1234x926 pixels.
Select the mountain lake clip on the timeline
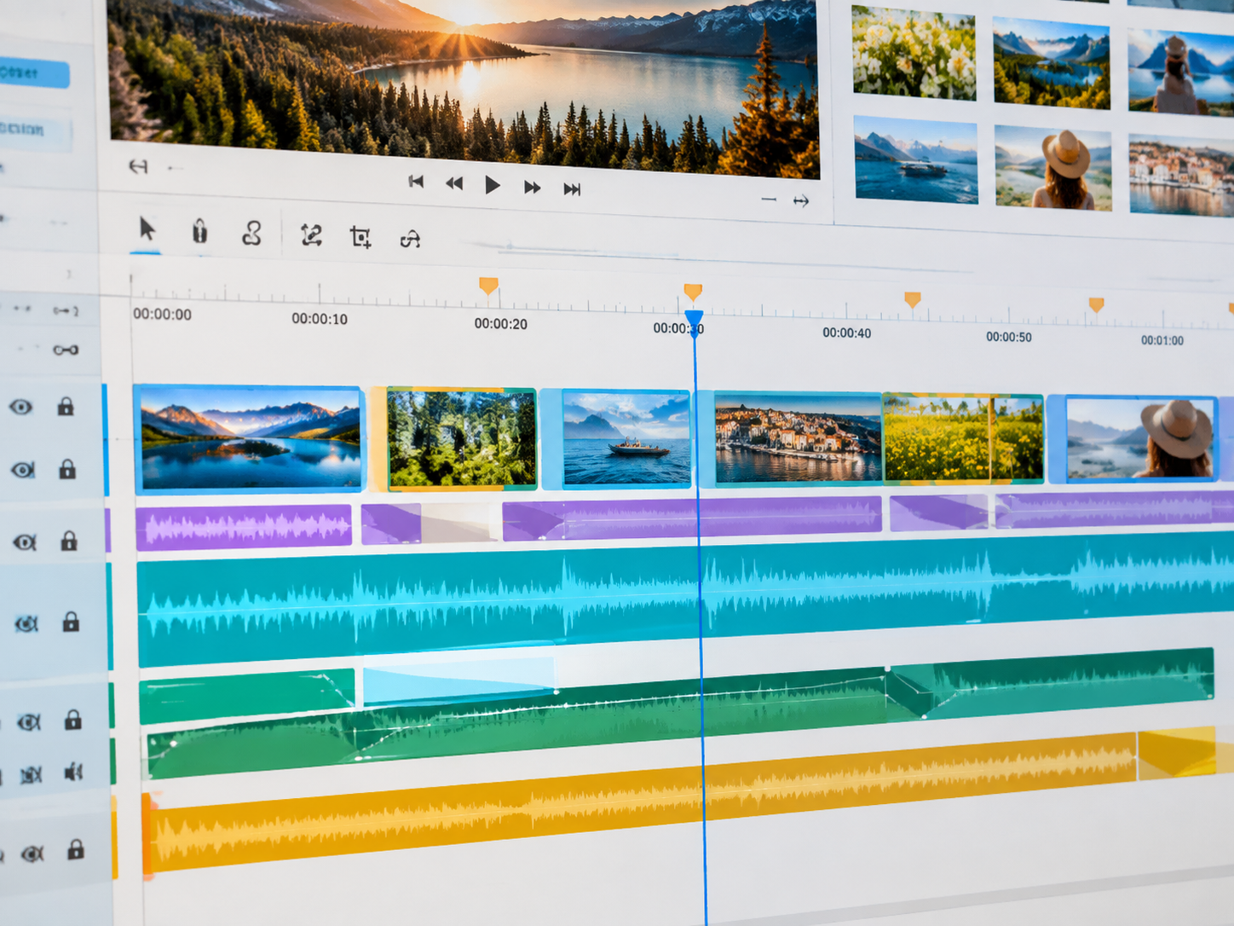(x=249, y=439)
